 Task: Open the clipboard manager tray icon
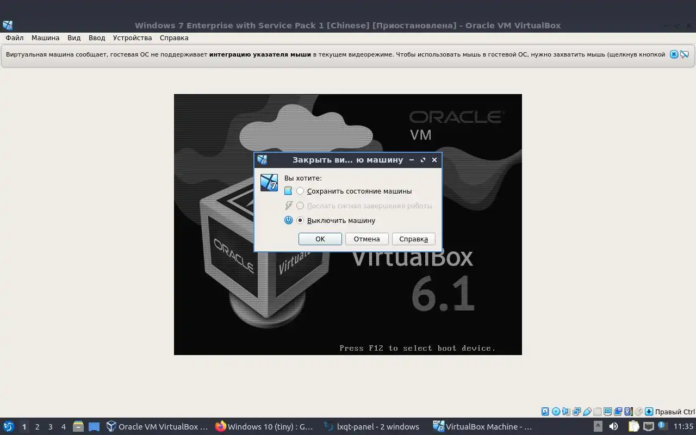(633, 426)
